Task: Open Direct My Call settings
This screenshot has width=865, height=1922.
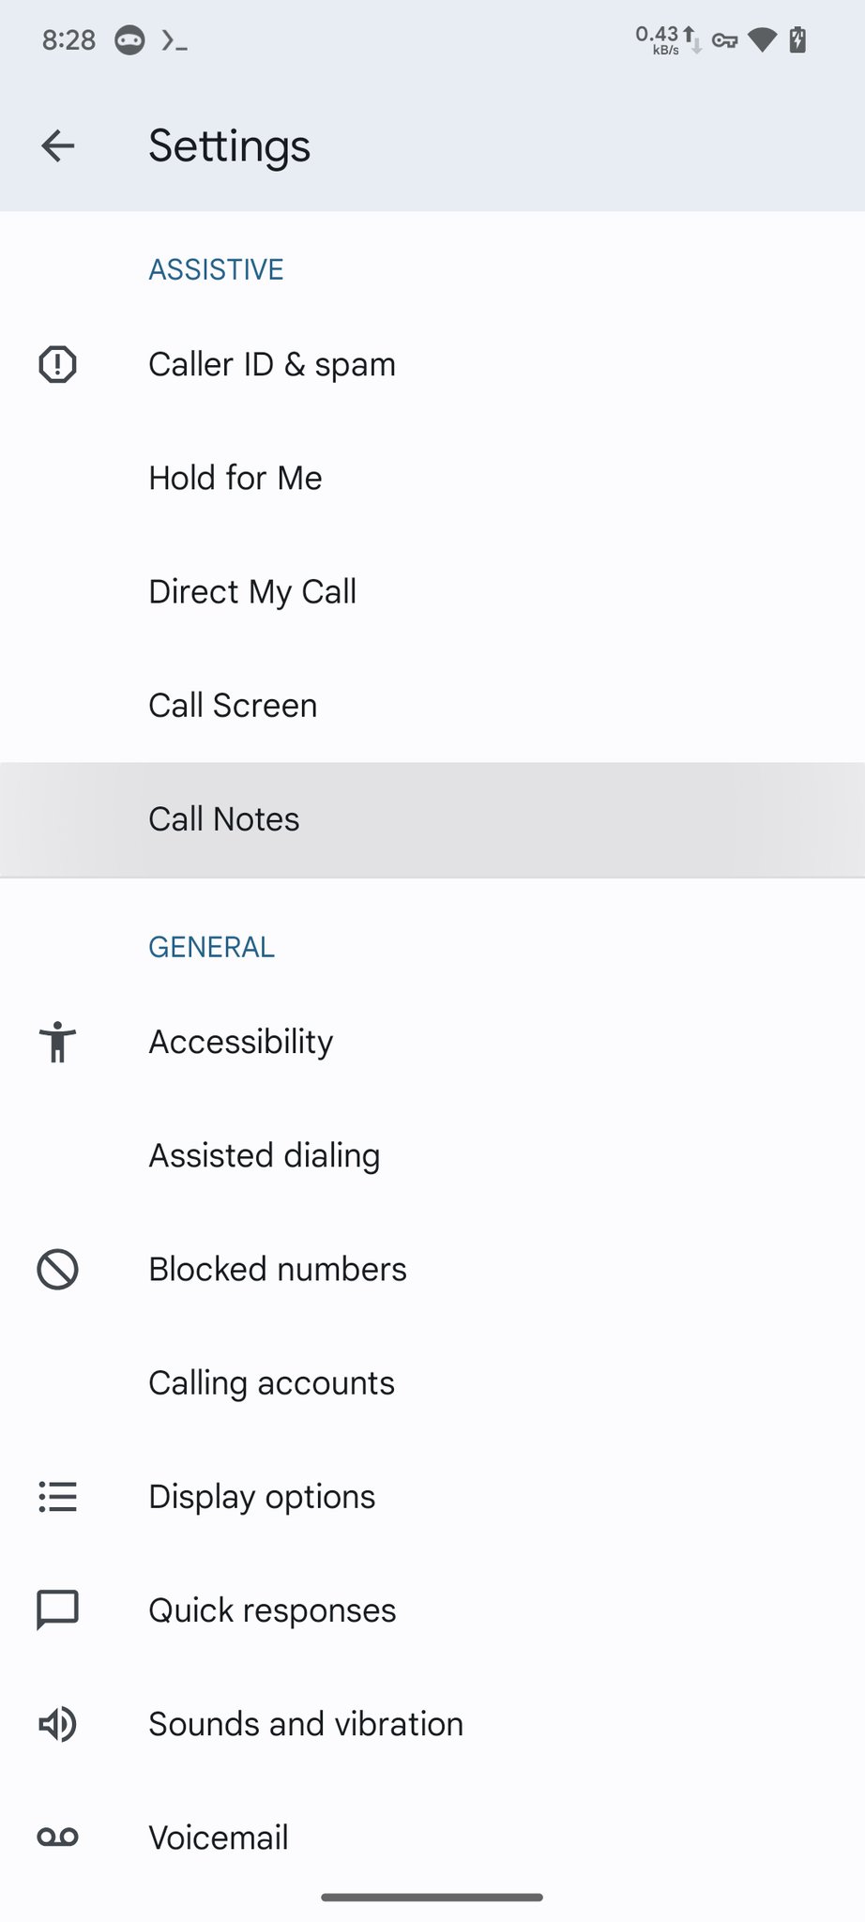Action: pyautogui.click(x=252, y=592)
